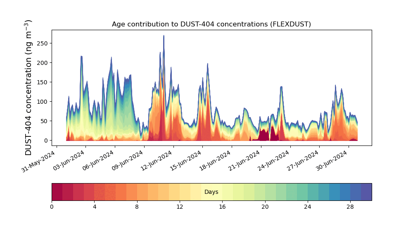The image size is (413, 248).
Task: Click the 0 tick label under colorbar
Action: 52,207
